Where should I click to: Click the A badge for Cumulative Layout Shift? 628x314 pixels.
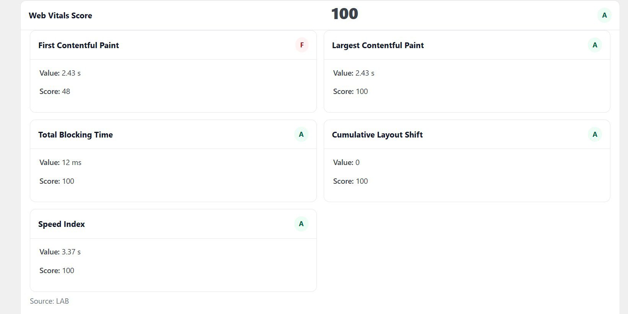click(x=595, y=134)
